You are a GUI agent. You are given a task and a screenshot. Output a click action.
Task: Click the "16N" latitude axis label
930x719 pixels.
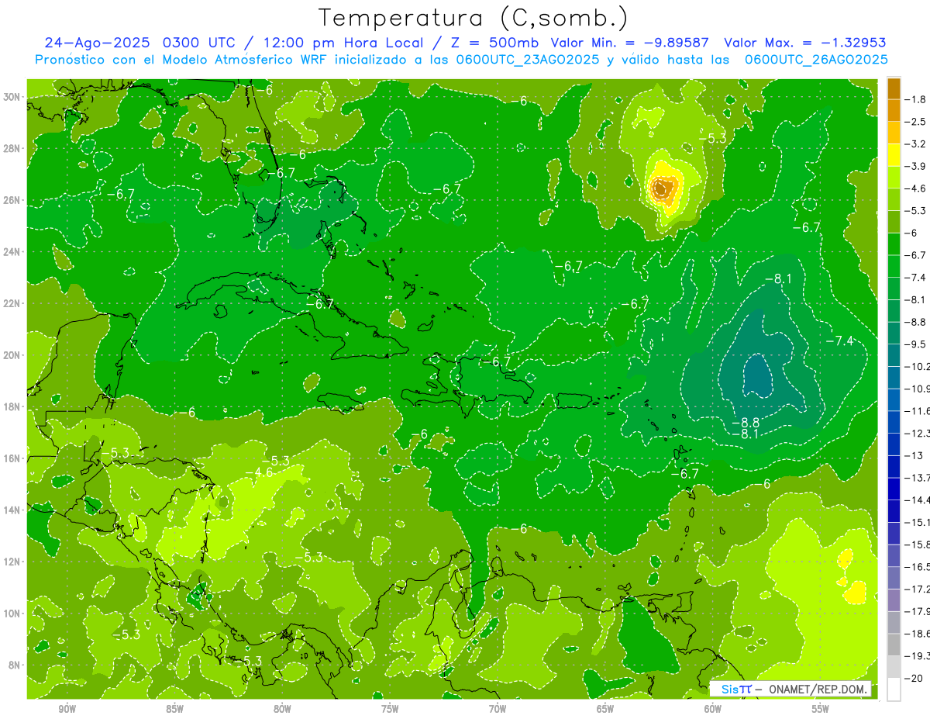click(13, 458)
